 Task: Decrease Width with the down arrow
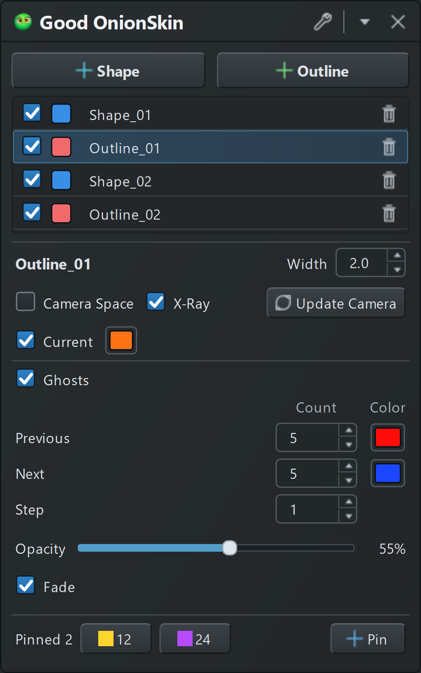[x=397, y=270]
